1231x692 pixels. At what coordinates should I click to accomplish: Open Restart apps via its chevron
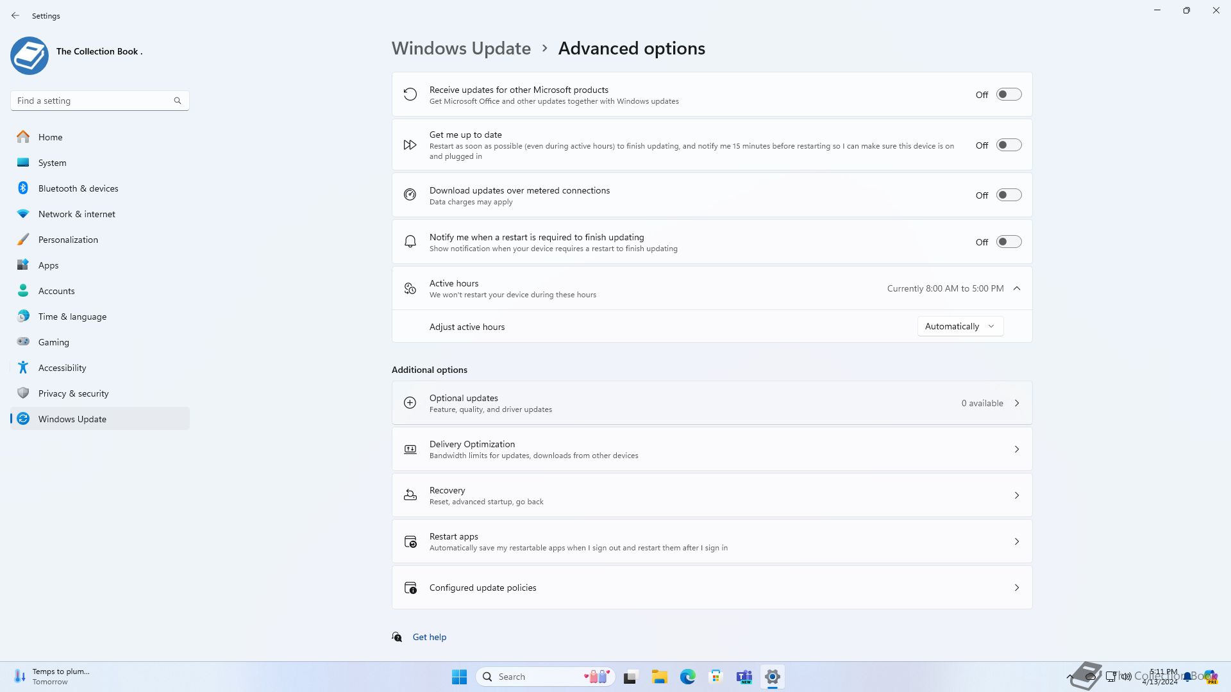1017,541
